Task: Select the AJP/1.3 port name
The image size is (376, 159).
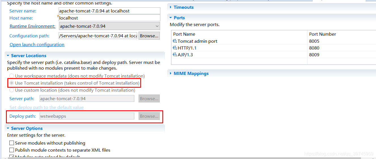Action: click(185, 55)
